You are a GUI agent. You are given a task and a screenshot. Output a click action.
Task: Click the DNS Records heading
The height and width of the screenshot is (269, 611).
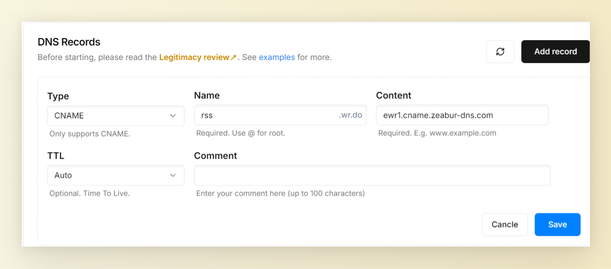click(69, 42)
